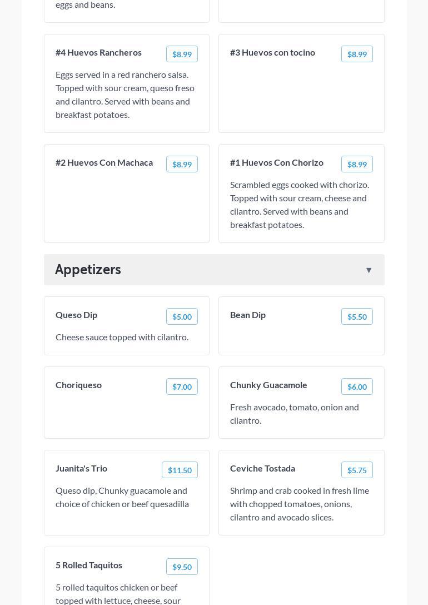The width and height of the screenshot is (428, 605).
Task: Click the Queso Dip $5.00 price tag
Action: (x=182, y=316)
